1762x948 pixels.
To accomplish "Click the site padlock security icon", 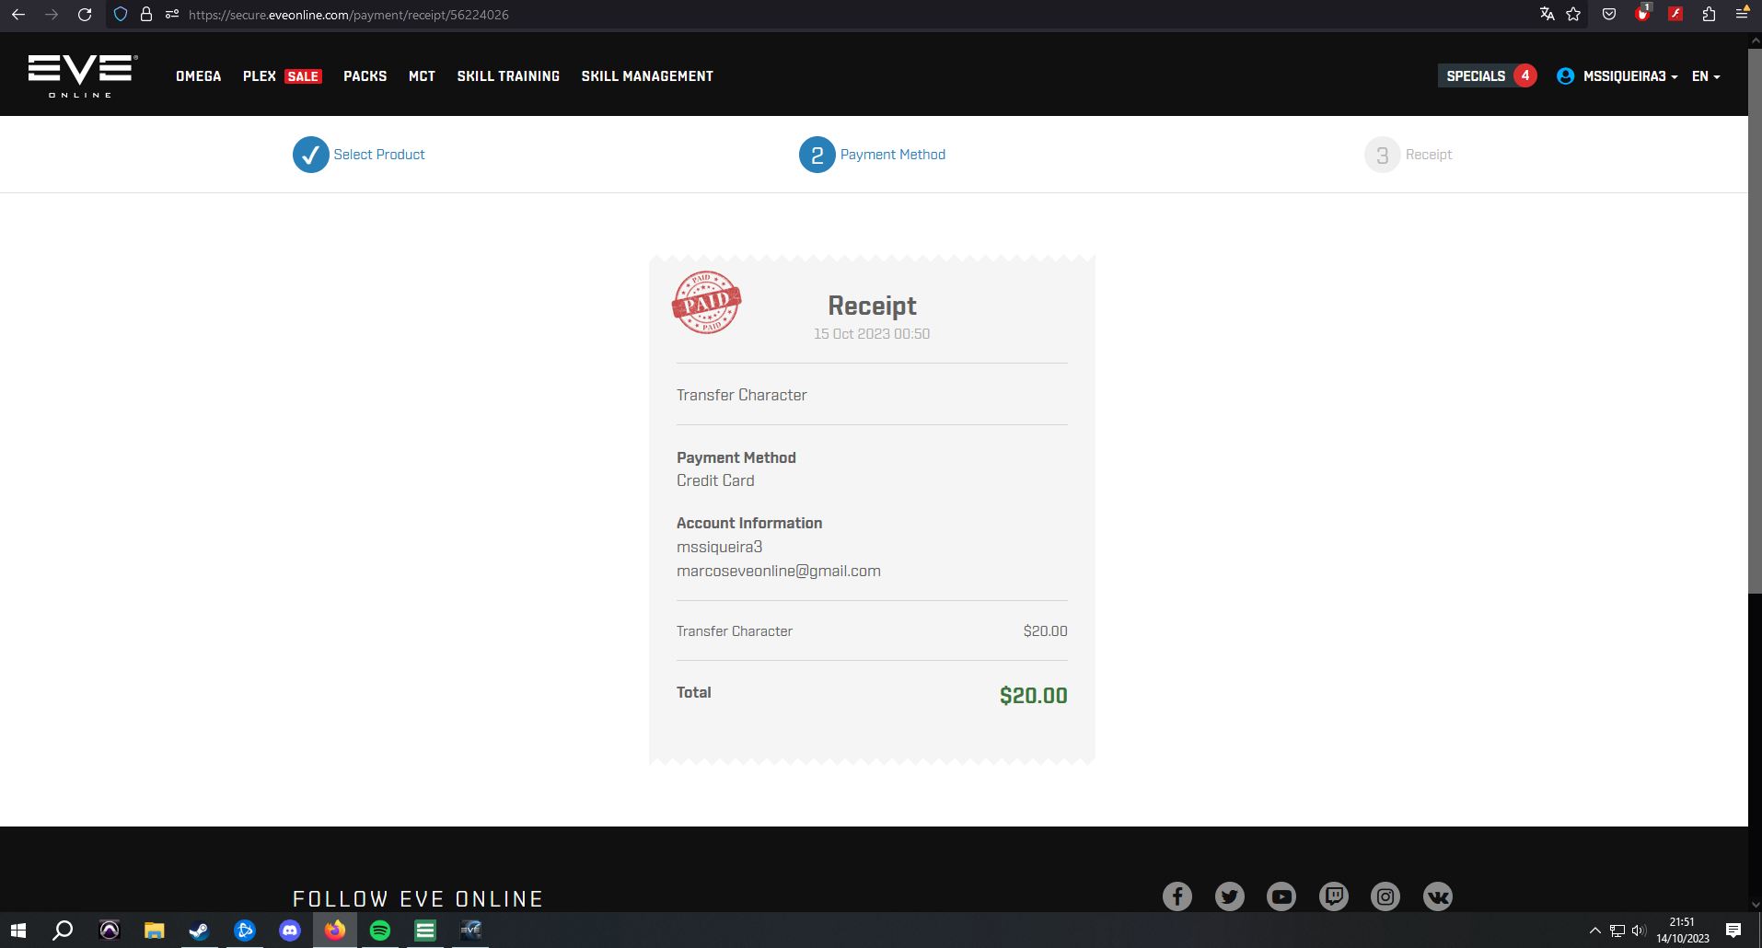I will (146, 15).
